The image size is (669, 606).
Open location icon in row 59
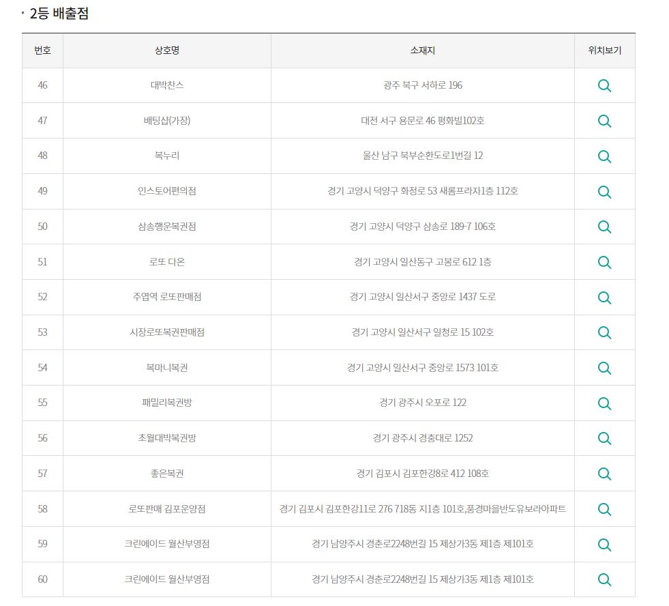(x=604, y=545)
